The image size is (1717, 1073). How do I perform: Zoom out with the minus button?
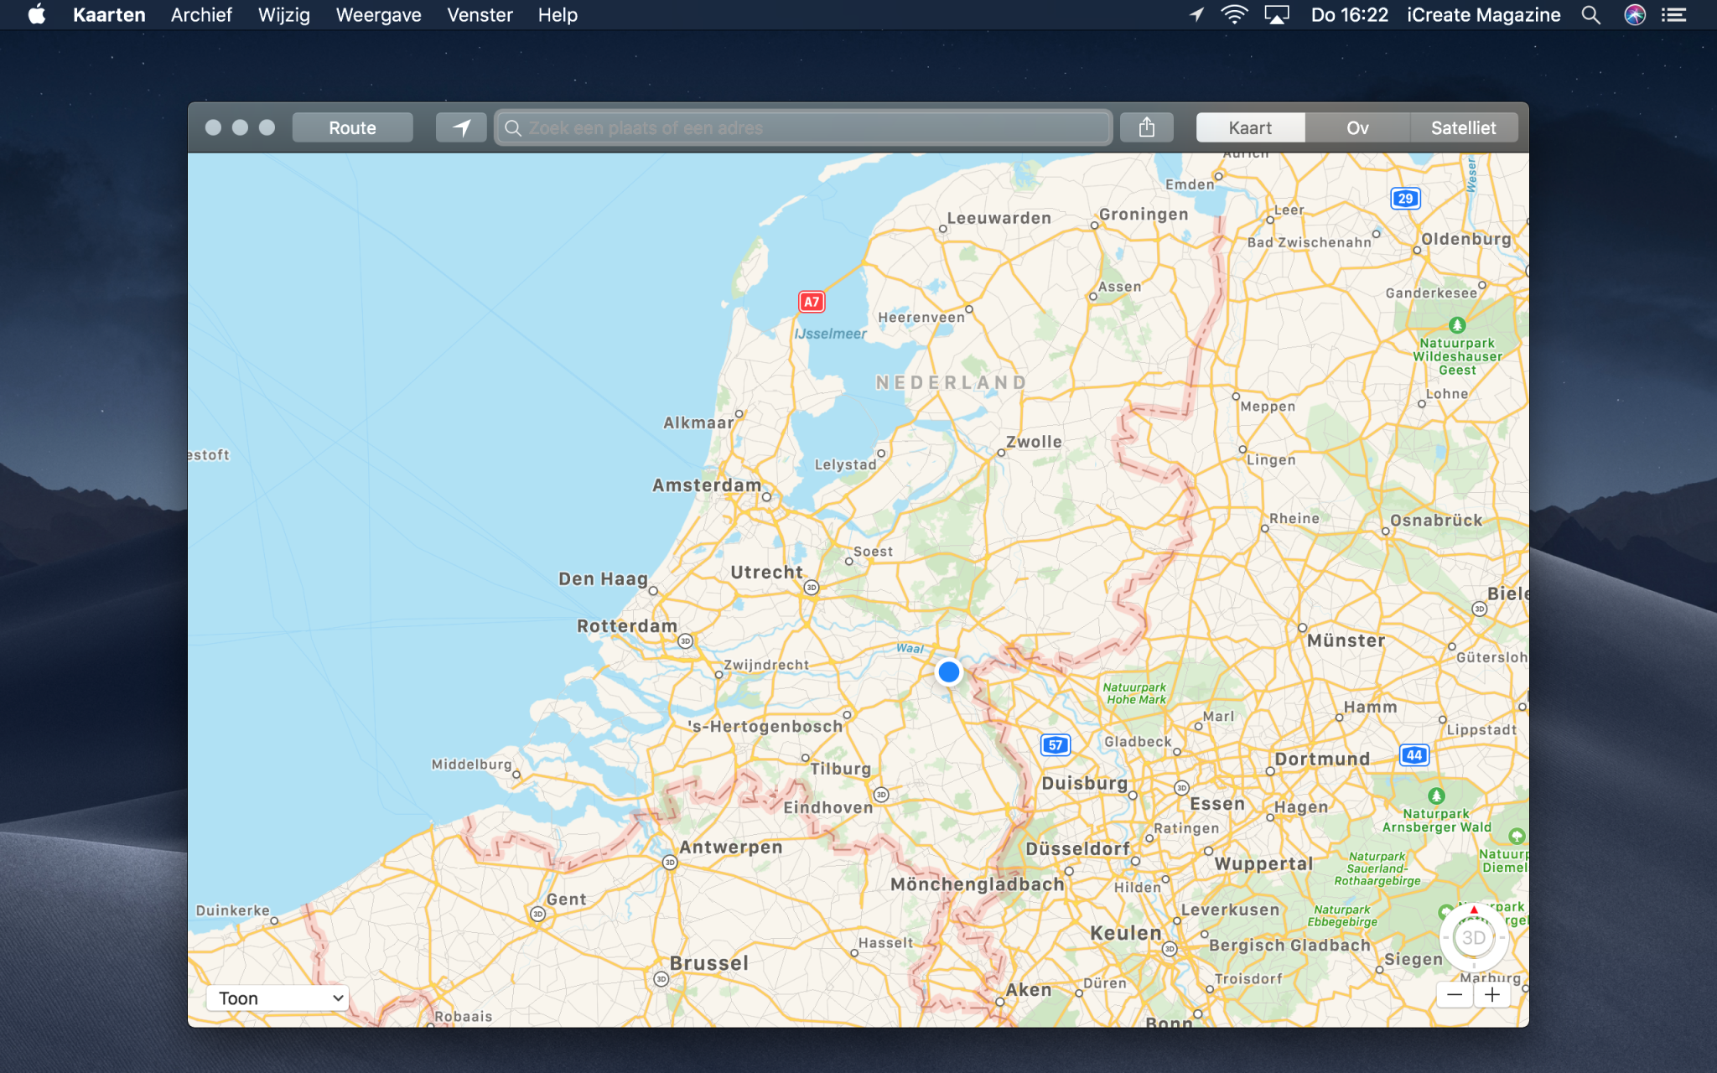1455,995
